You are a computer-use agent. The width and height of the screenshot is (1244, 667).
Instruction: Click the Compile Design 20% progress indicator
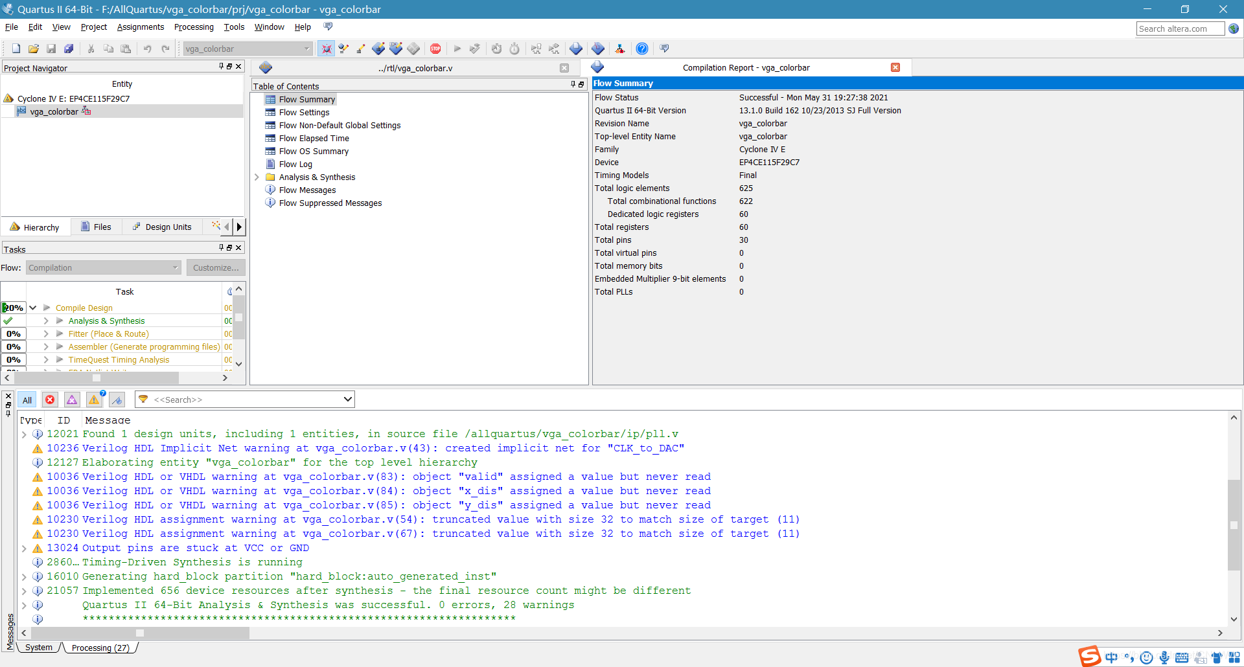tap(13, 308)
